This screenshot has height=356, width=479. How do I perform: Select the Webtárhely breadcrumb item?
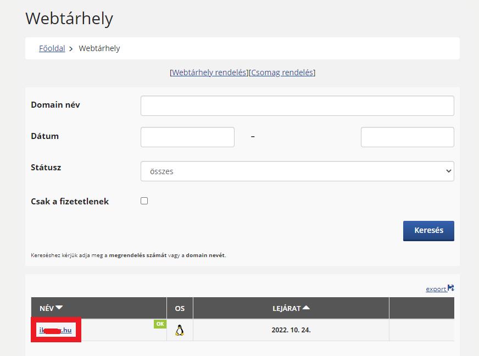(x=99, y=48)
